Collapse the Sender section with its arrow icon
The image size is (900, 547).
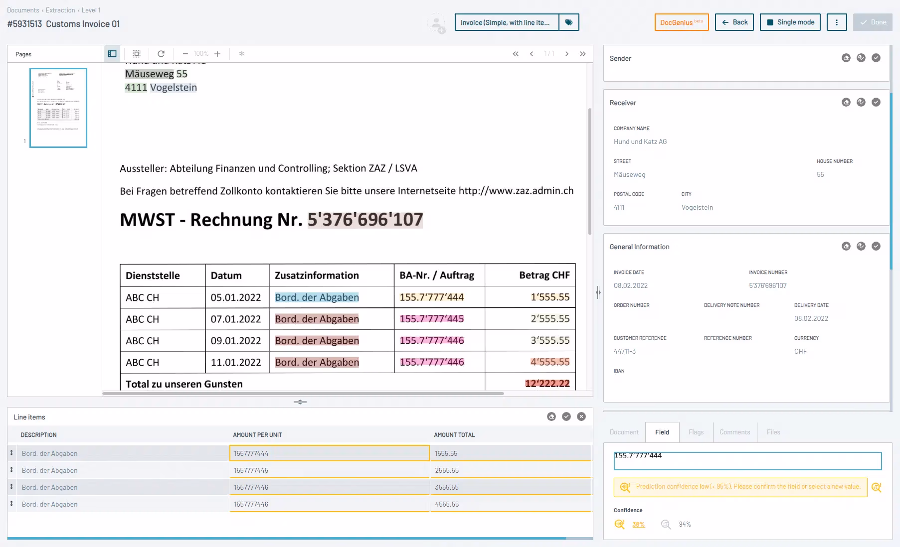tap(846, 58)
